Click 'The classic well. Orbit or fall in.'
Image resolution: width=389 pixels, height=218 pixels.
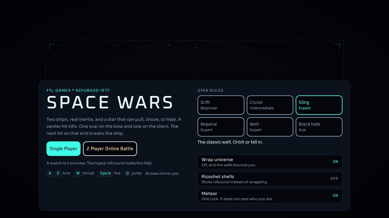pos(230,142)
